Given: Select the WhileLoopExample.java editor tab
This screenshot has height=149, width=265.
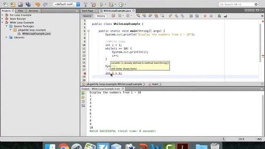Looking at the screenshot, I should (x=117, y=11).
